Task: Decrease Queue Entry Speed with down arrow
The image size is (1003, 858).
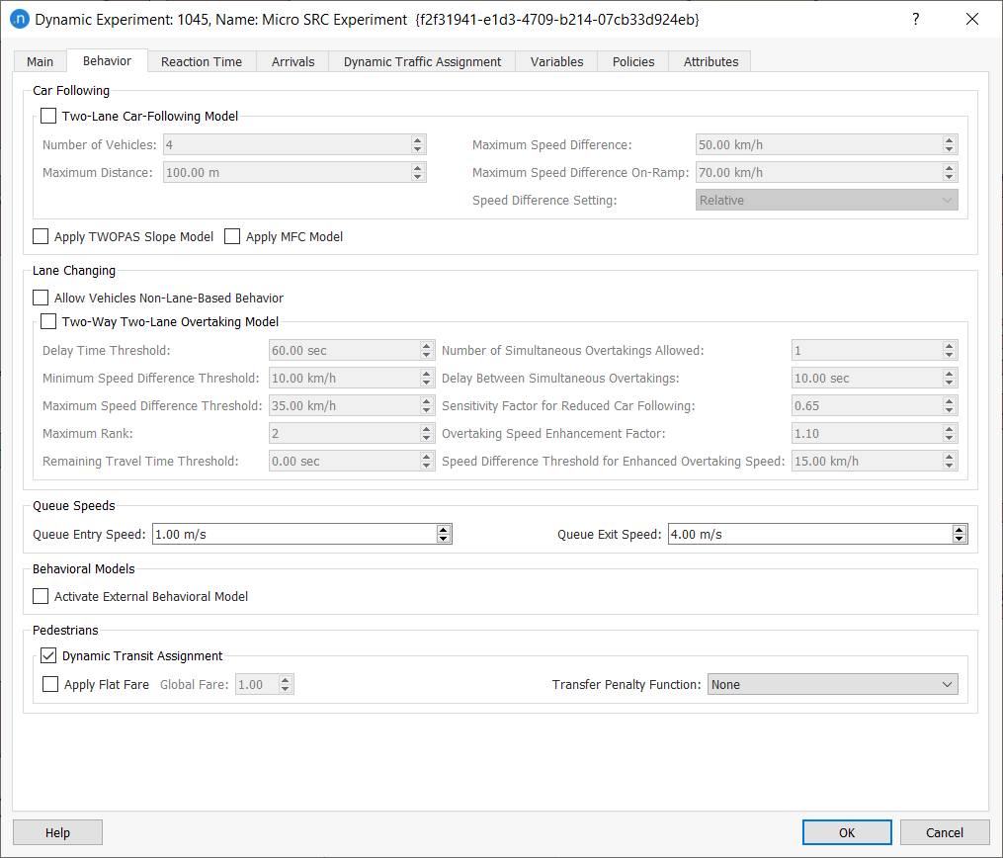Action: pyautogui.click(x=444, y=539)
